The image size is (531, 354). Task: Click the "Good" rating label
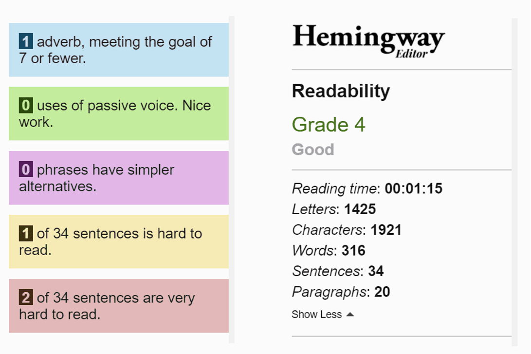click(x=313, y=150)
